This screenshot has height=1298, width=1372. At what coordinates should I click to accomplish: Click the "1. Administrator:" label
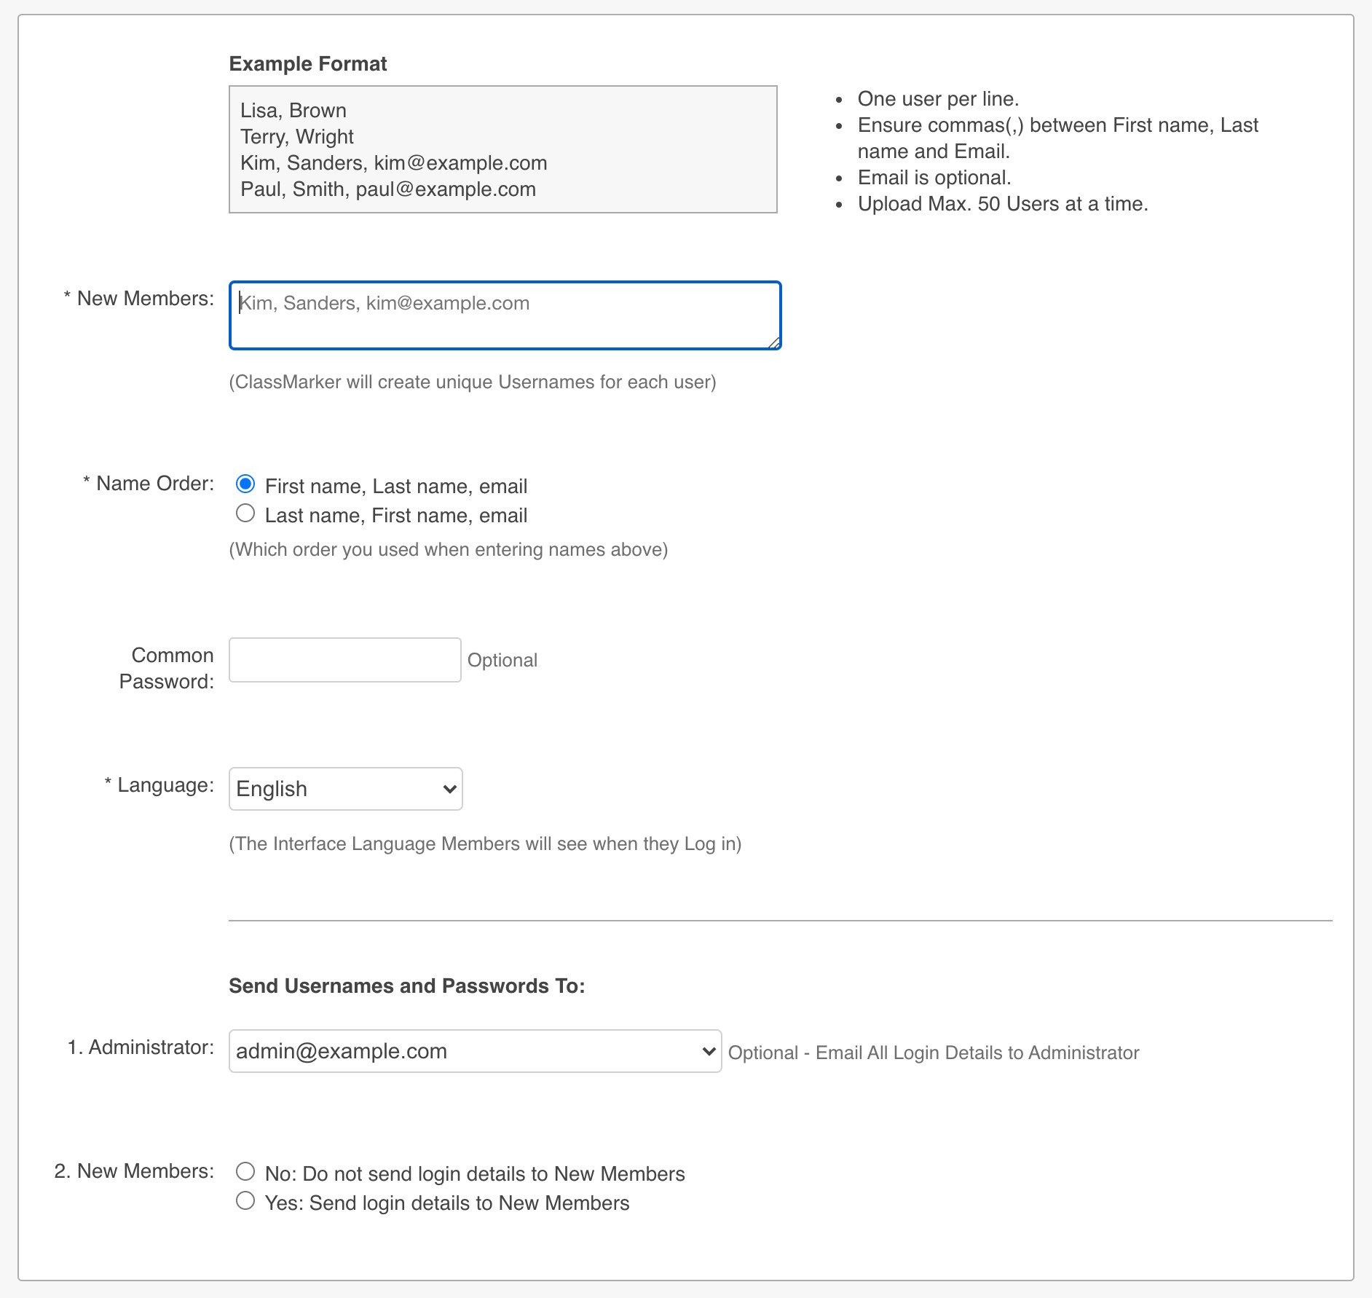coord(141,1047)
